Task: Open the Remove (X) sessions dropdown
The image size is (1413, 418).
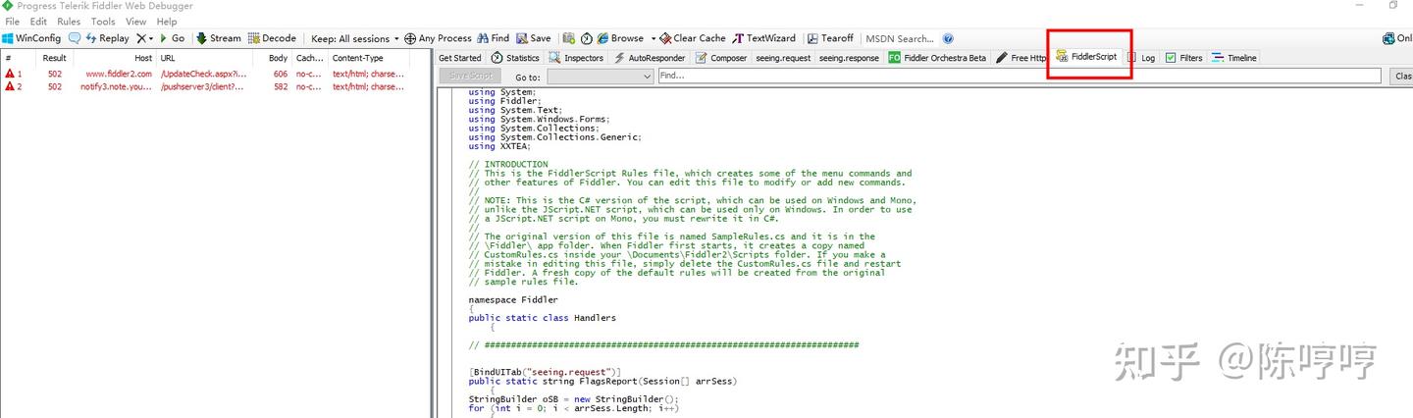Action: click(x=144, y=38)
